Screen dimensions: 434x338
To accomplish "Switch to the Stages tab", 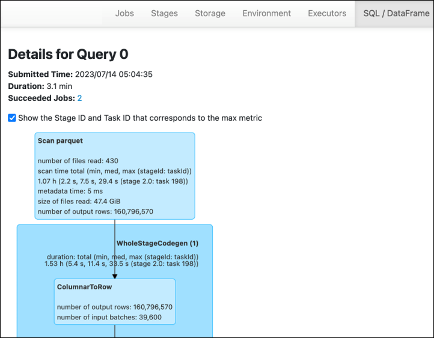I will pos(164,13).
